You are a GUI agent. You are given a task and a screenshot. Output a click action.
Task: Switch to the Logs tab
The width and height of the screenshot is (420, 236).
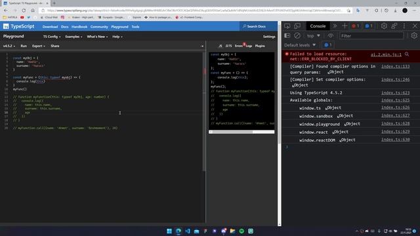point(249,46)
